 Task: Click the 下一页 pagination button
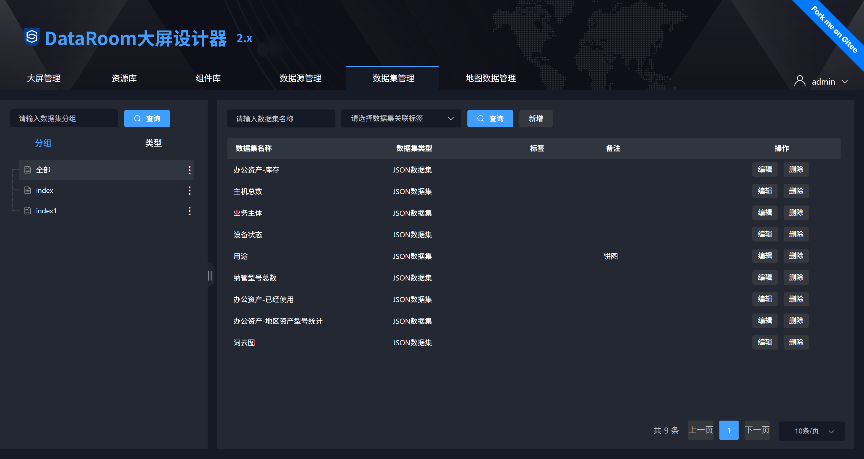point(757,430)
